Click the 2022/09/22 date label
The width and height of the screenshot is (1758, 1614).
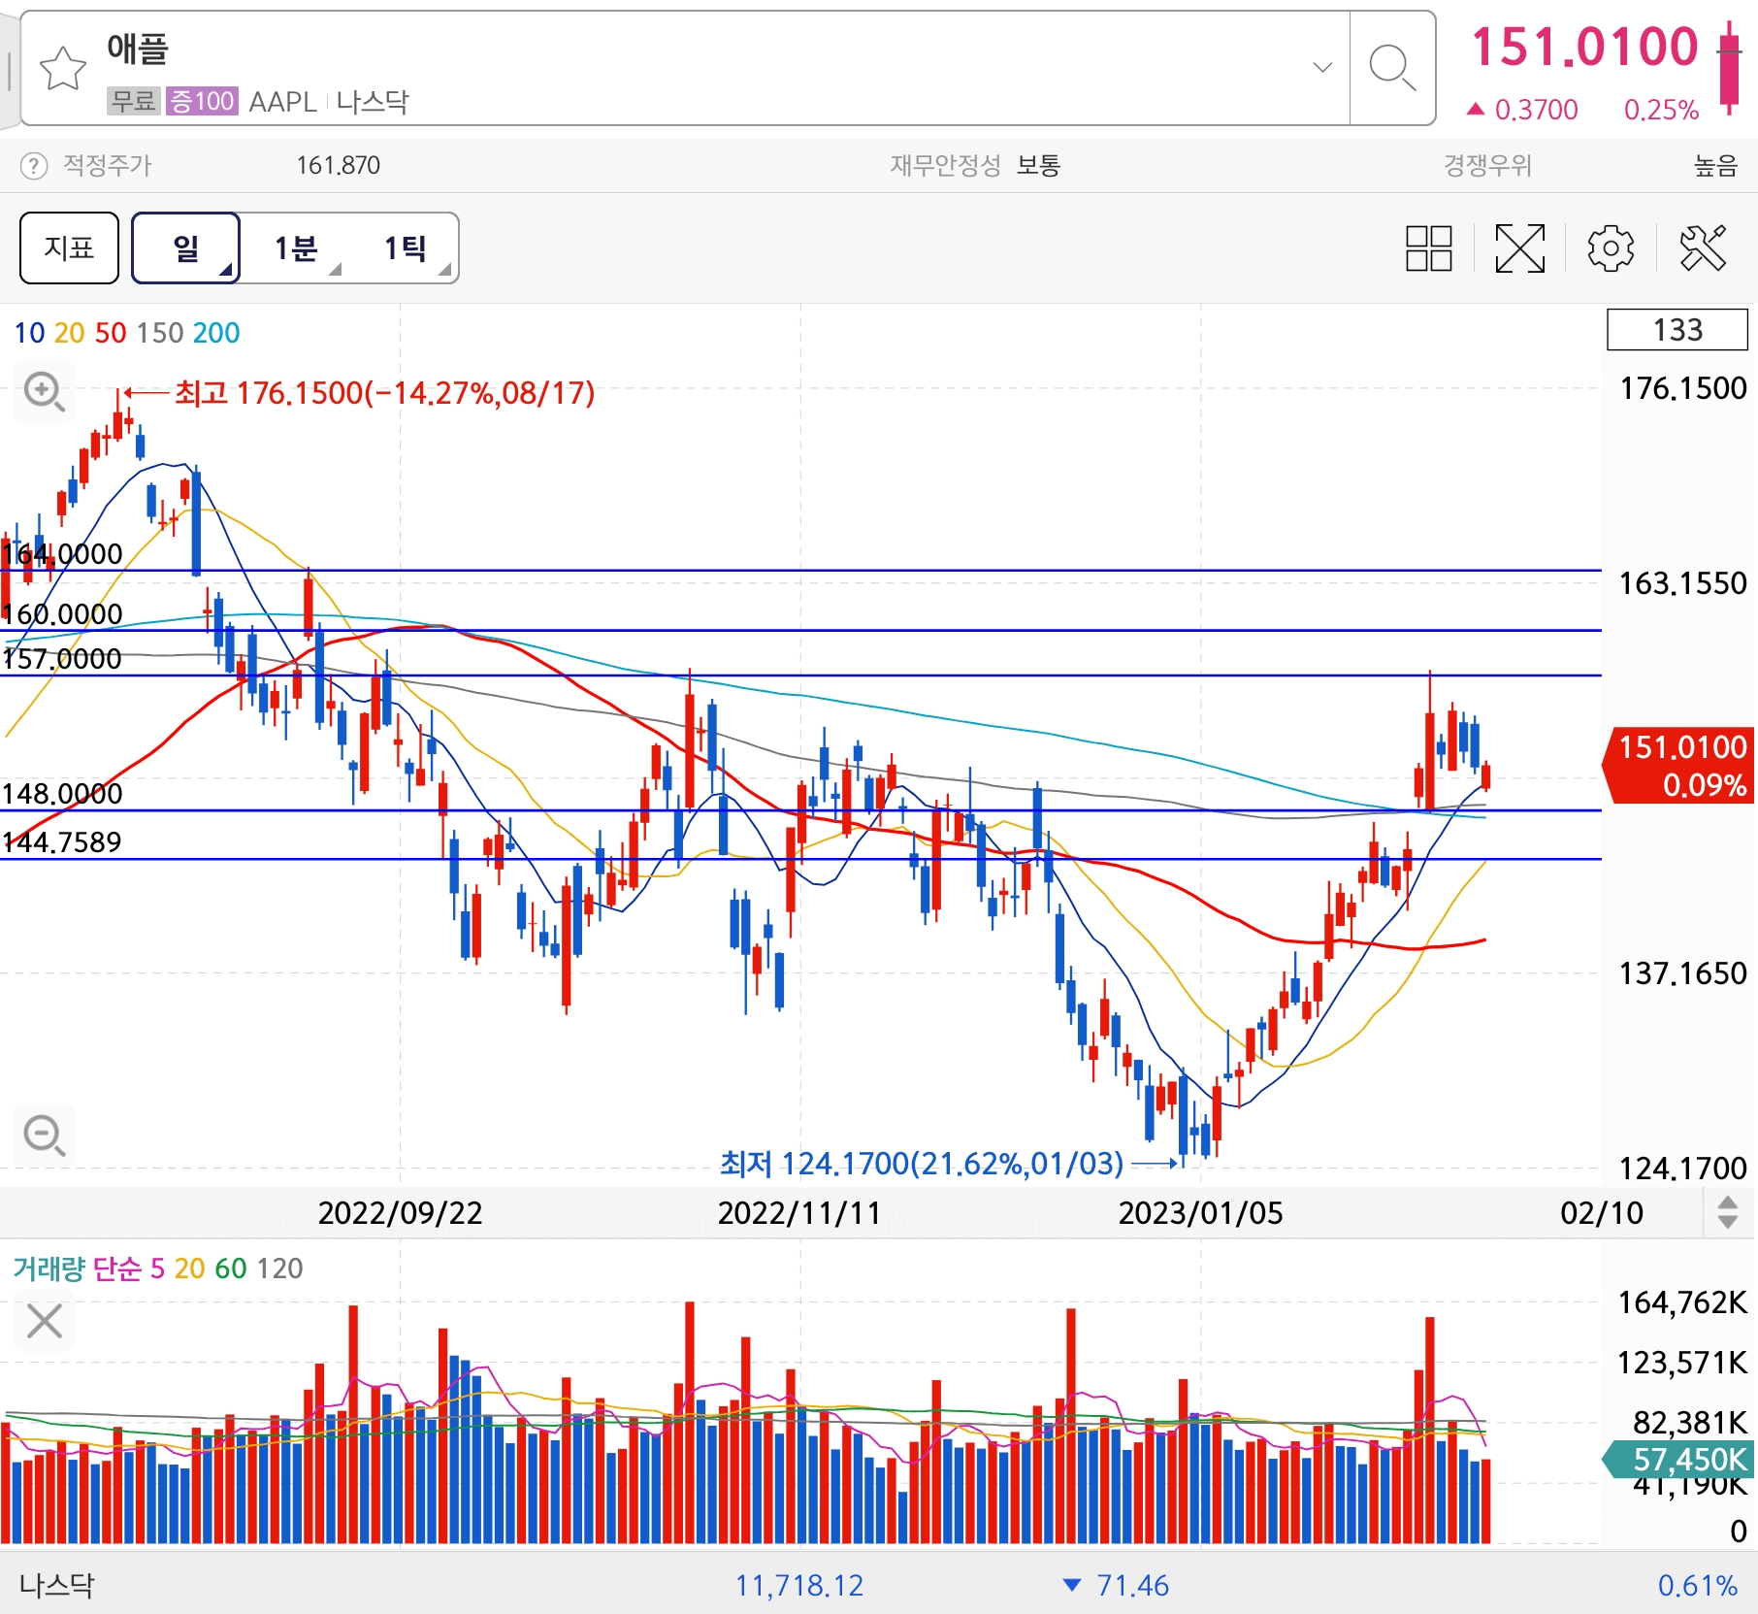[400, 1213]
